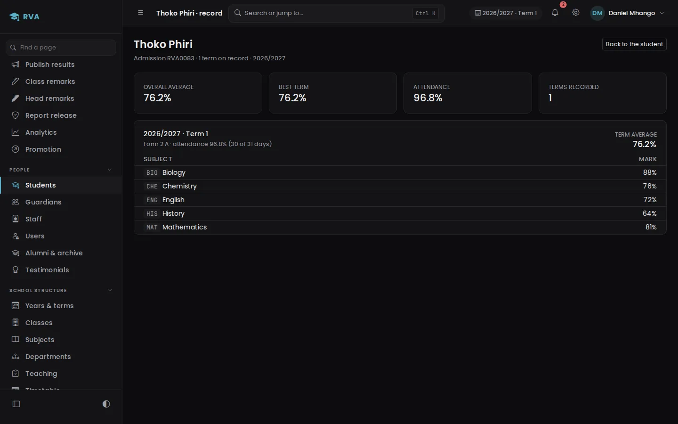Screen dimensions: 678x424
Task: Click the Best Term card
Action: coord(333,93)
